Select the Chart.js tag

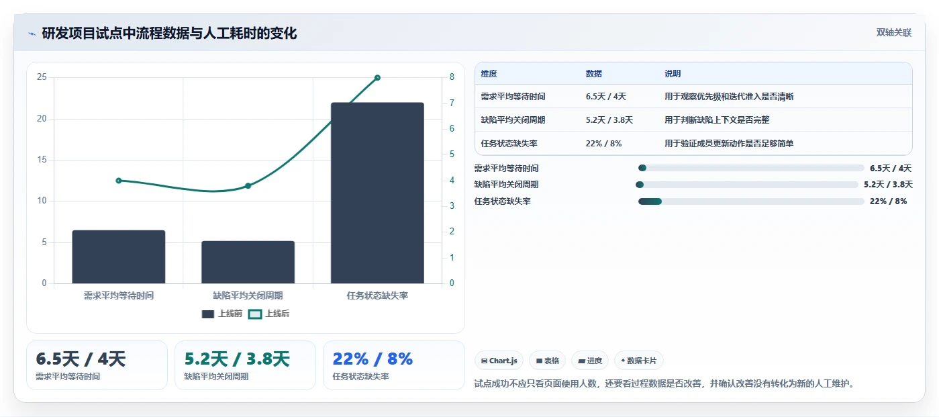[x=499, y=361]
